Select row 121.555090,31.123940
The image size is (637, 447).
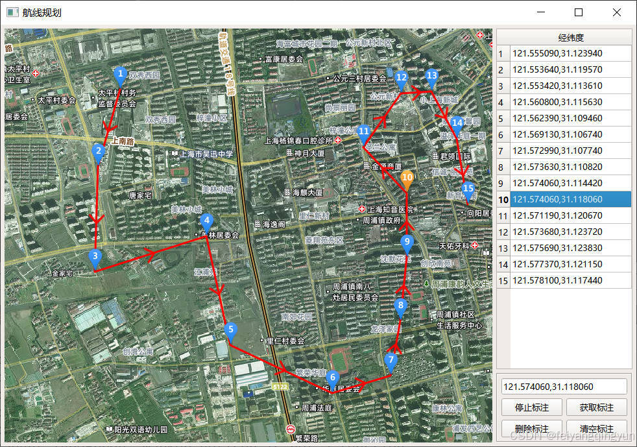point(571,53)
